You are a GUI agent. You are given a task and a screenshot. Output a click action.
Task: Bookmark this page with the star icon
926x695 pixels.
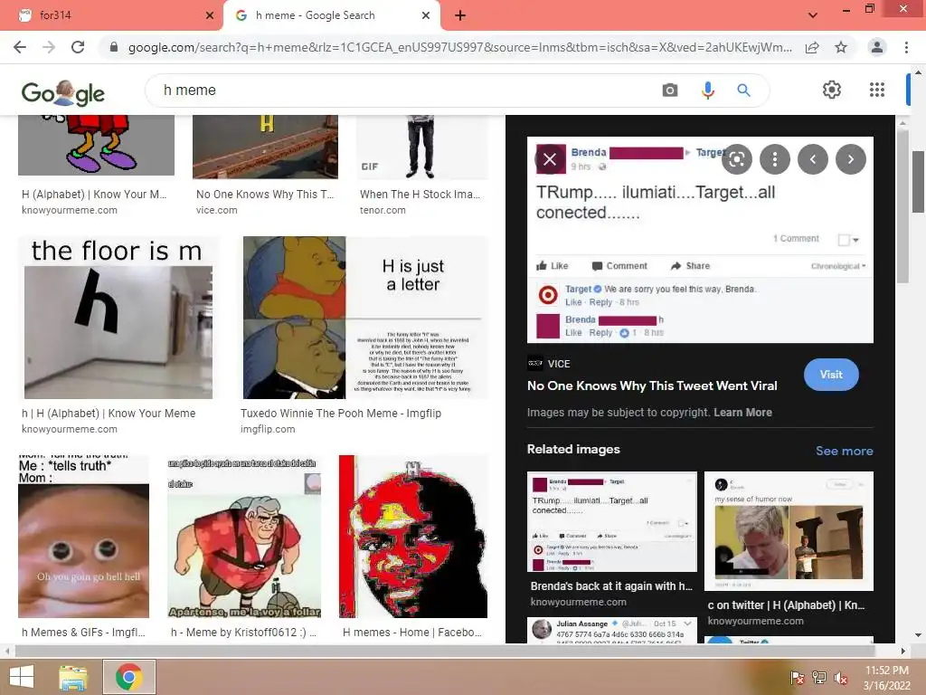click(x=841, y=47)
